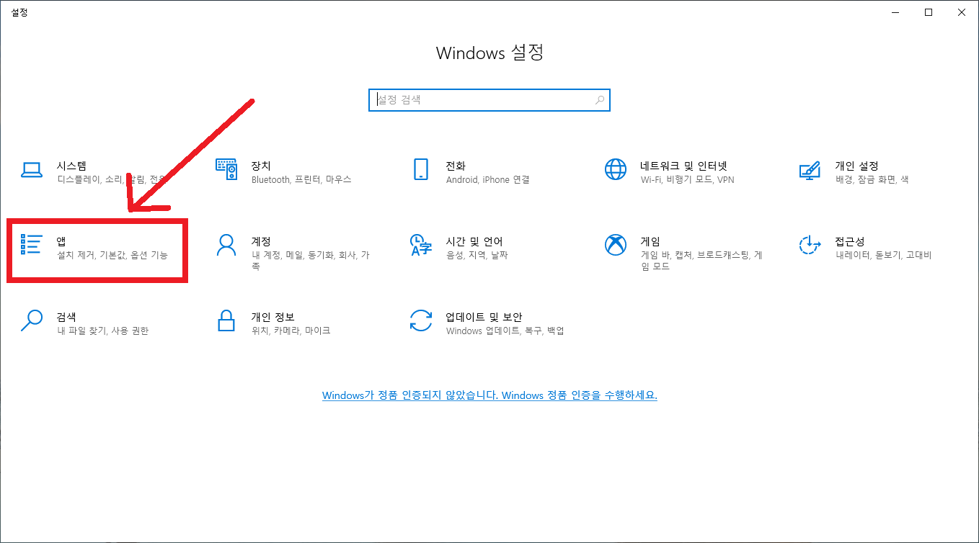Viewport: 979px width, 543px height.
Task: Open the 접근성 dotted clock icon
Action: click(810, 245)
